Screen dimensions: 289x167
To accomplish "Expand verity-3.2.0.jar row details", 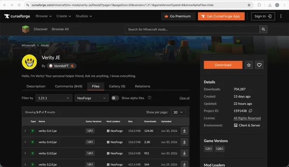I will coord(25,164).
